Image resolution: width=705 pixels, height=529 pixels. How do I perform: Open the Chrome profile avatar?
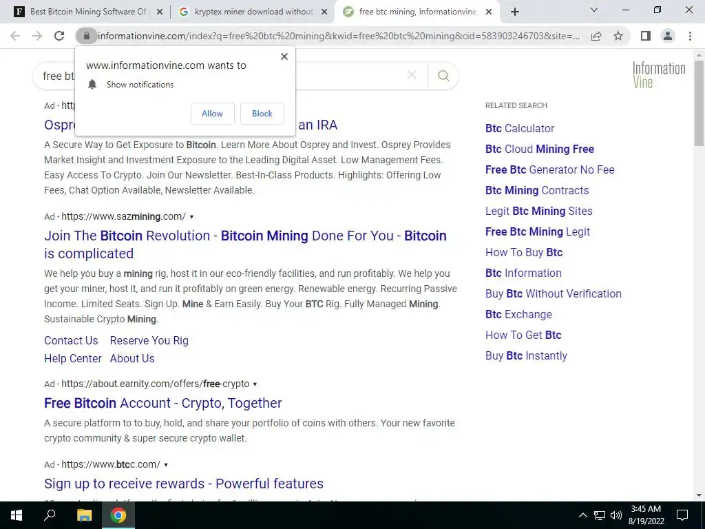[668, 36]
